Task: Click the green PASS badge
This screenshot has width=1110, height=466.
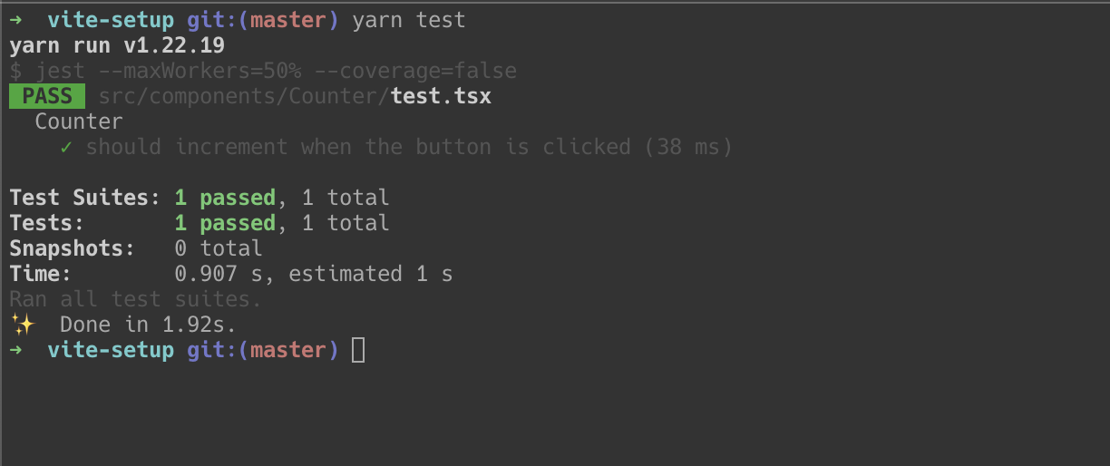Action: coord(47,96)
